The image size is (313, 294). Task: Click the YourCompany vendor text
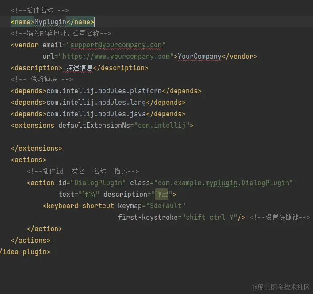pyautogui.click(x=199, y=57)
